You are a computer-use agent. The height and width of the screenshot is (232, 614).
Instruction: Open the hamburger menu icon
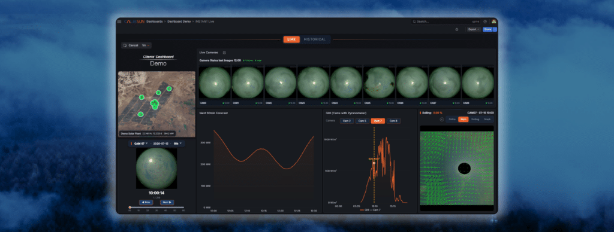(119, 22)
